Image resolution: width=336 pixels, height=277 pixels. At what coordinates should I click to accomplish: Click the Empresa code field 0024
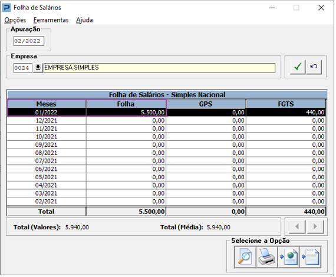click(x=23, y=68)
